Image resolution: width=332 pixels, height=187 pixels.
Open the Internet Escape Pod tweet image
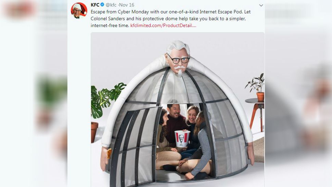[178, 110]
